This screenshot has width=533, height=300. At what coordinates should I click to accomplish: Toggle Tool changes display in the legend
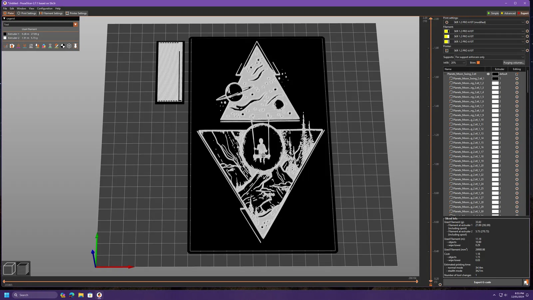(37, 46)
